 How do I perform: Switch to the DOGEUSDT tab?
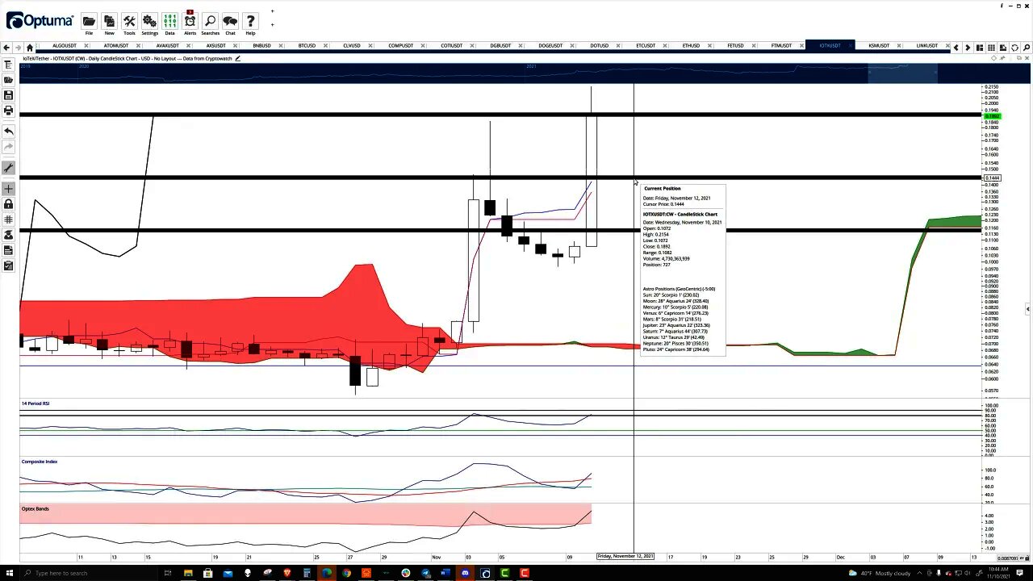550,46
